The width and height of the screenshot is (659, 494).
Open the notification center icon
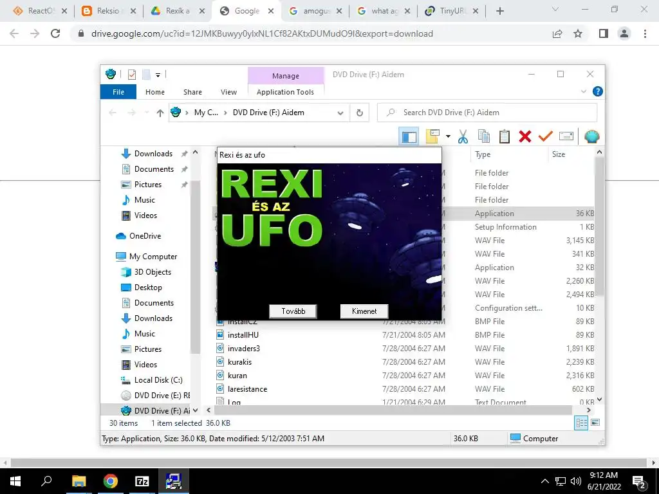[639, 481]
